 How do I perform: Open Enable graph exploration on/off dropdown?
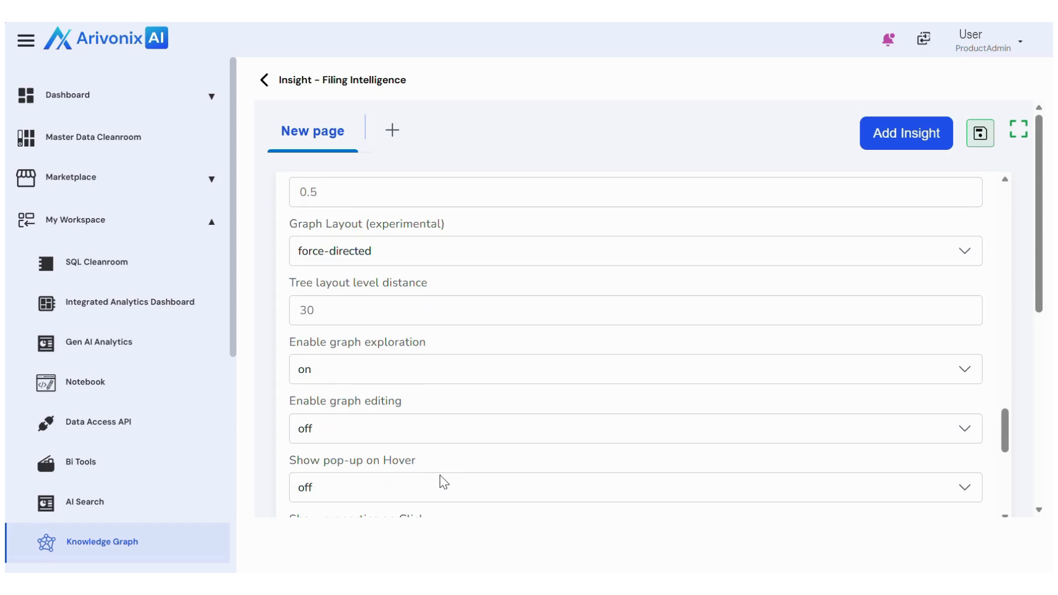[635, 369]
